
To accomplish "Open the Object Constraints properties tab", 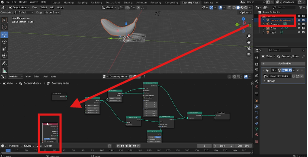I will pos(257,124).
